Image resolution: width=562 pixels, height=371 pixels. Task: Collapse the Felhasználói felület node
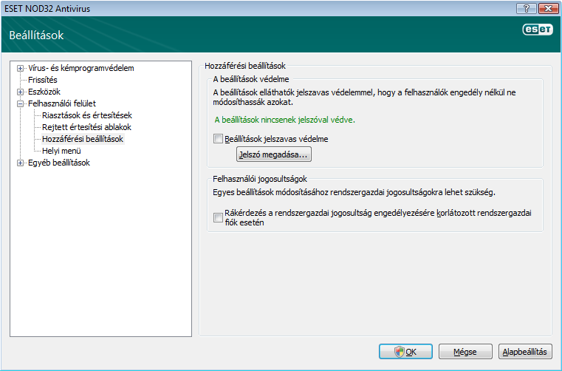pos(21,103)
